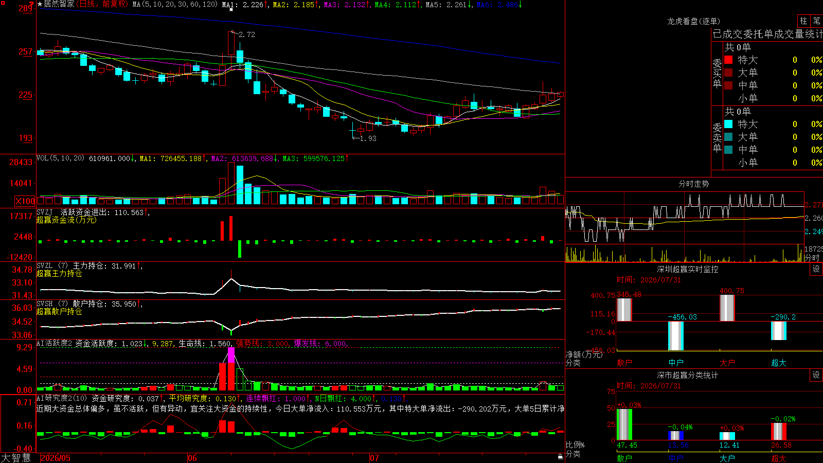Screen dimensions: 823x463
Task: Click the 分时走势 panel title
Action: pyautogui.click(x=694, y=184)
